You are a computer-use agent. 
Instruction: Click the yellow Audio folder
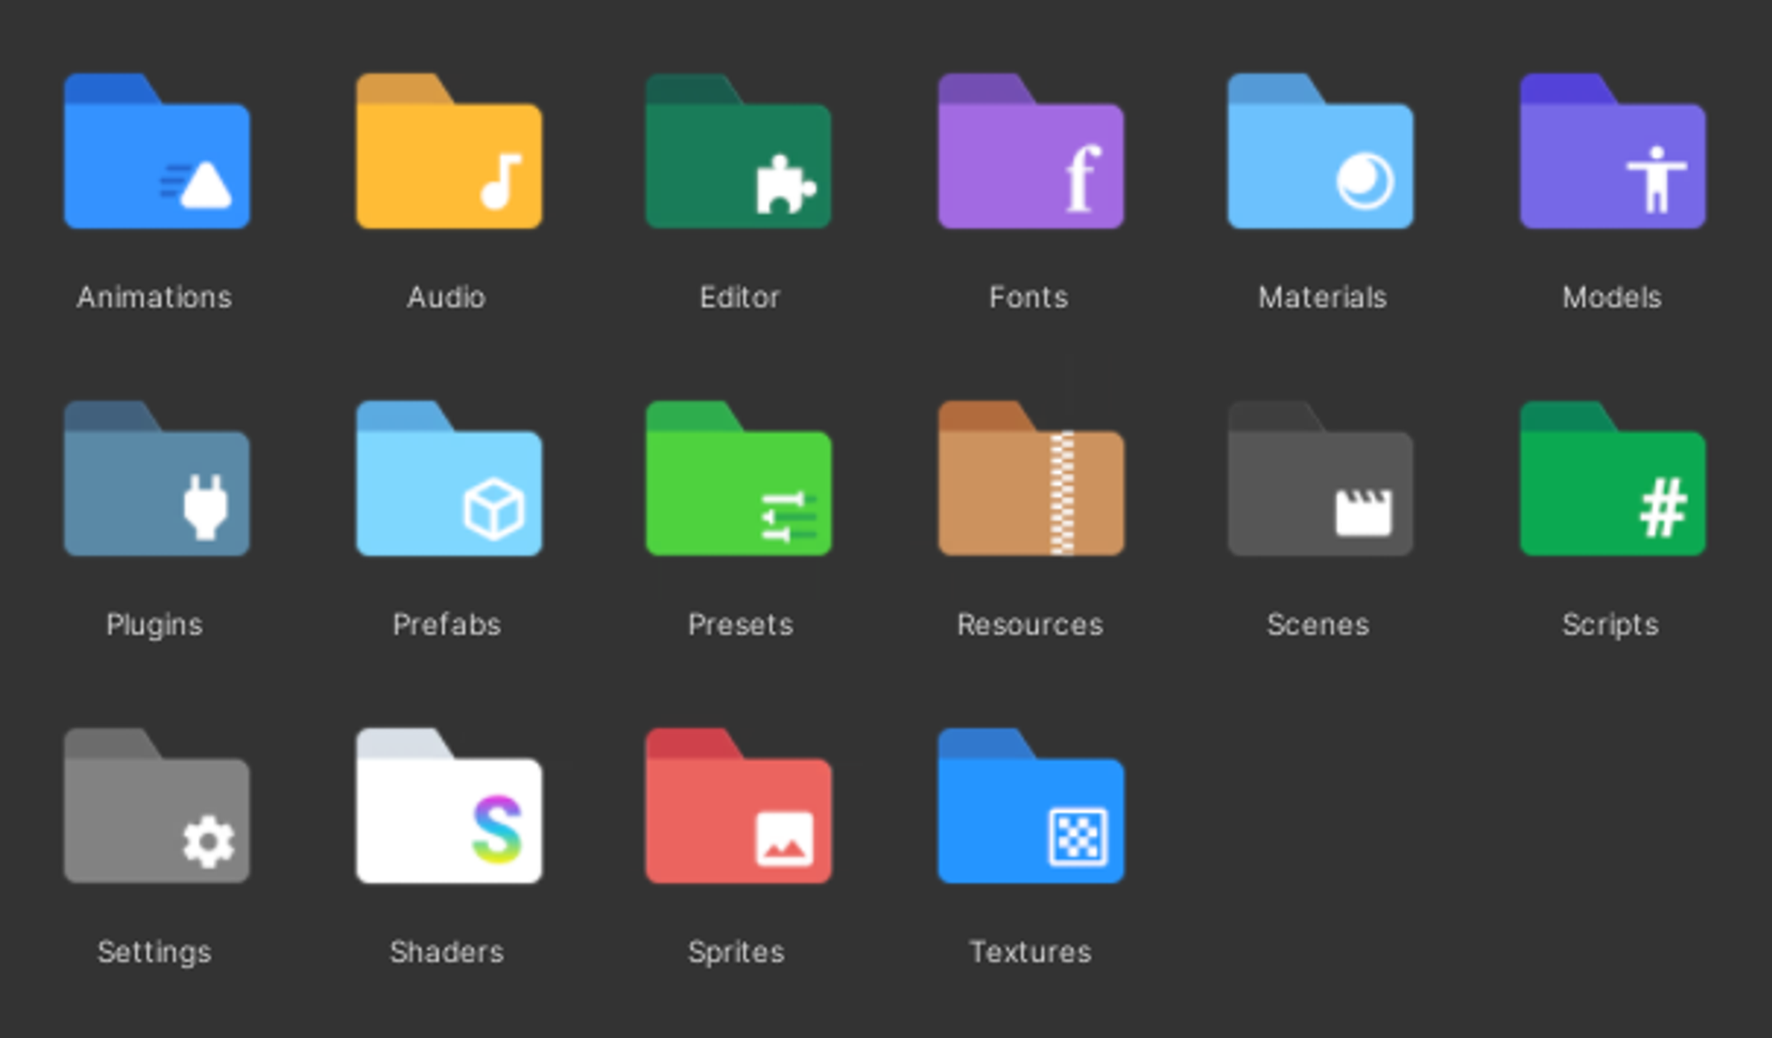coord(448,152)
